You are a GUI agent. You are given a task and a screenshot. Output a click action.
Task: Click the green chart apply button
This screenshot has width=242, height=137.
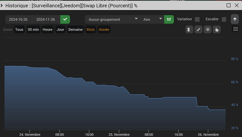pyautogui.click(x=169, y=19)
